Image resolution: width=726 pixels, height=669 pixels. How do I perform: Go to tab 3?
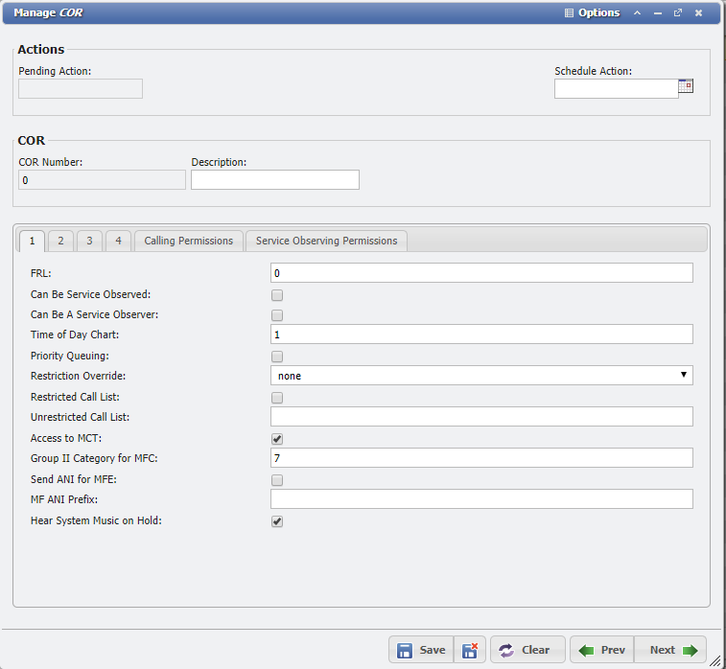89,241
